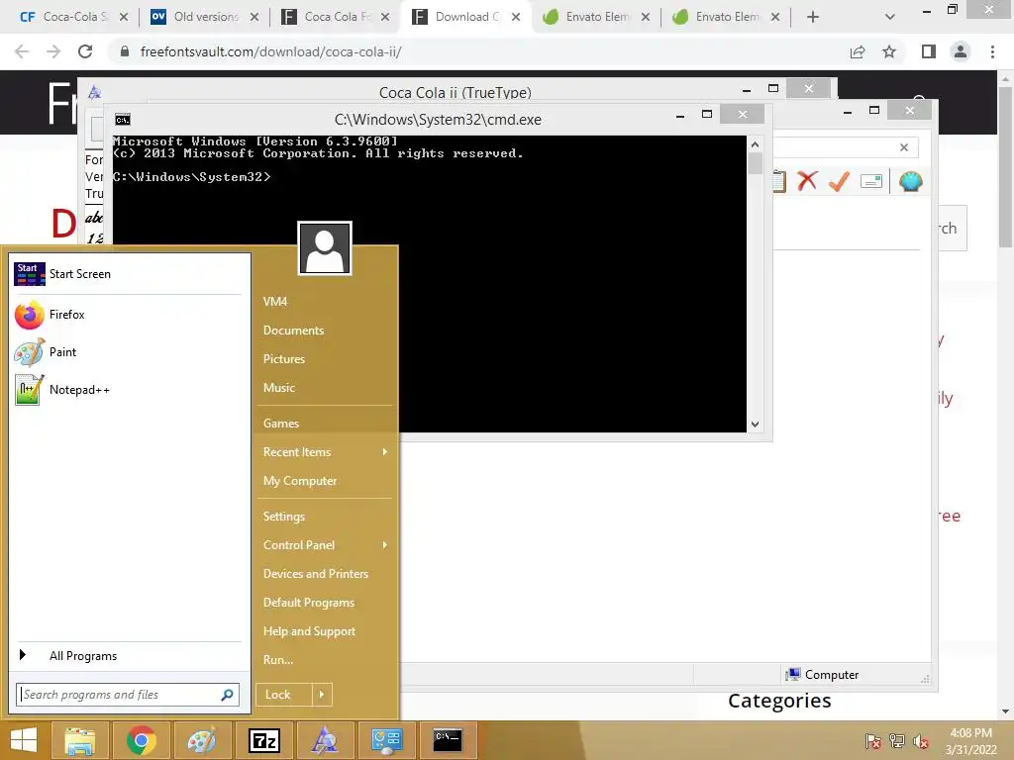Open the font viewer taskbar icon

coord(325,740)
